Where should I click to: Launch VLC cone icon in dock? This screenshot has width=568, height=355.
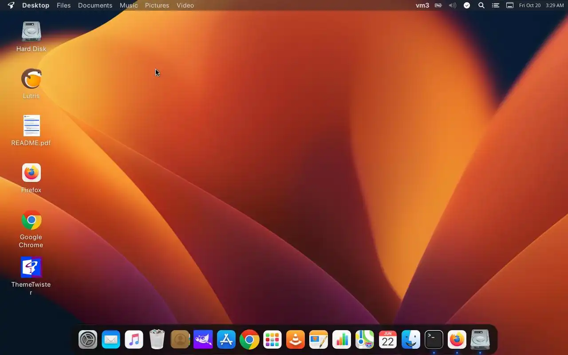coord(296,340)
